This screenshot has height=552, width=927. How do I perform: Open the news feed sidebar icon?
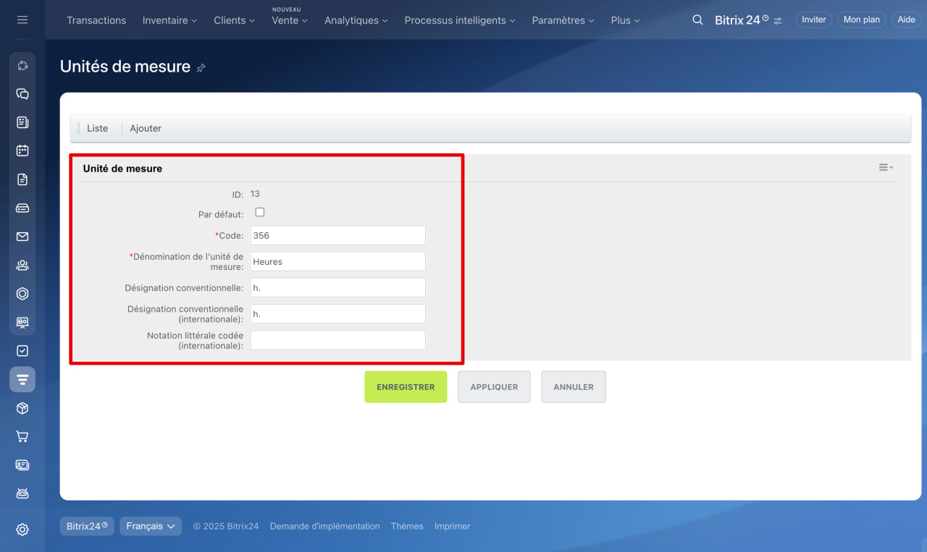coord(22,122)
